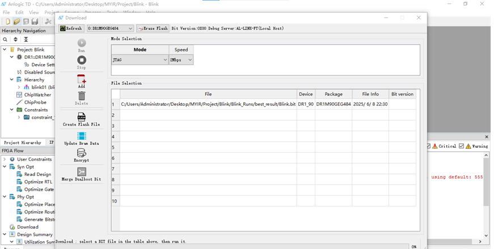Click the message panel vertical scrollbar
Screen dimensions: 494x249
[487, 182]
